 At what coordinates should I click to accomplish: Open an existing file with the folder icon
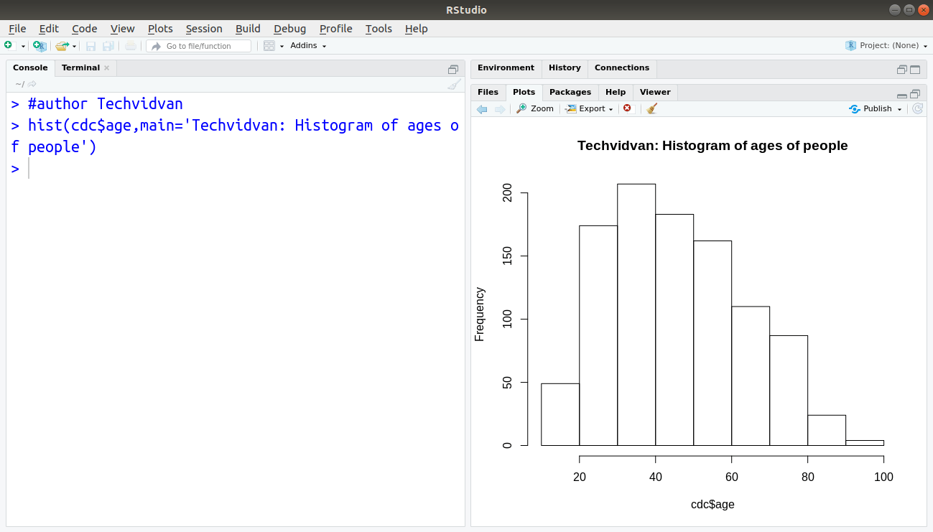[x=62, y=45]
